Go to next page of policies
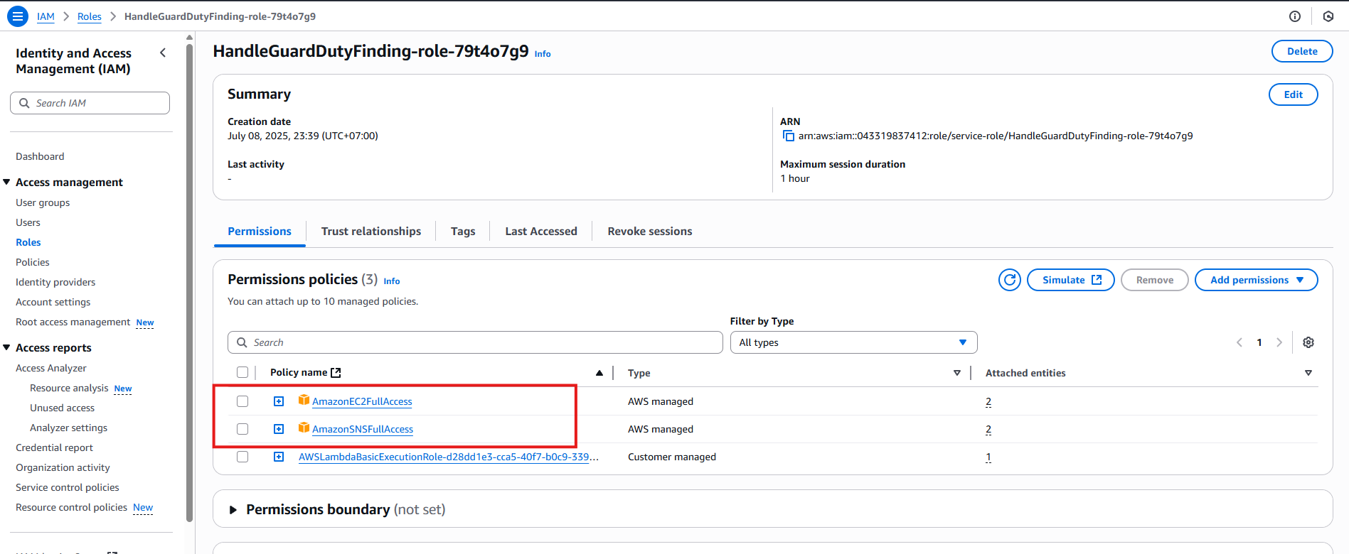 [x=1279, y=342]
